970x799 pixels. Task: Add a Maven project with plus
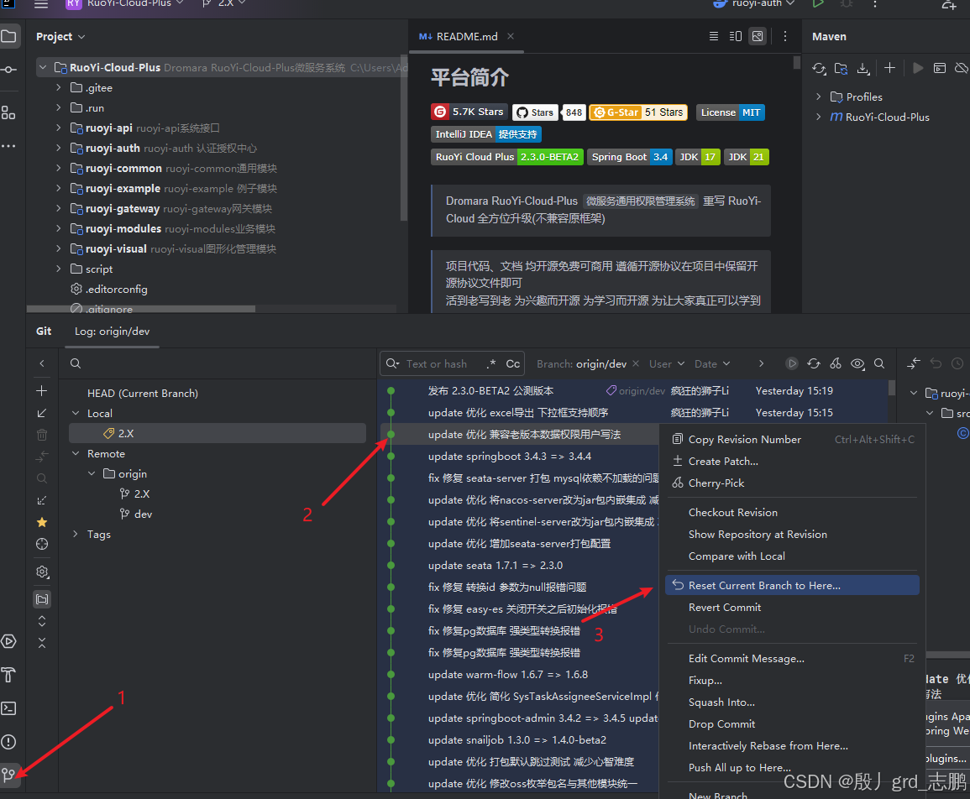(x=889, y=68)
